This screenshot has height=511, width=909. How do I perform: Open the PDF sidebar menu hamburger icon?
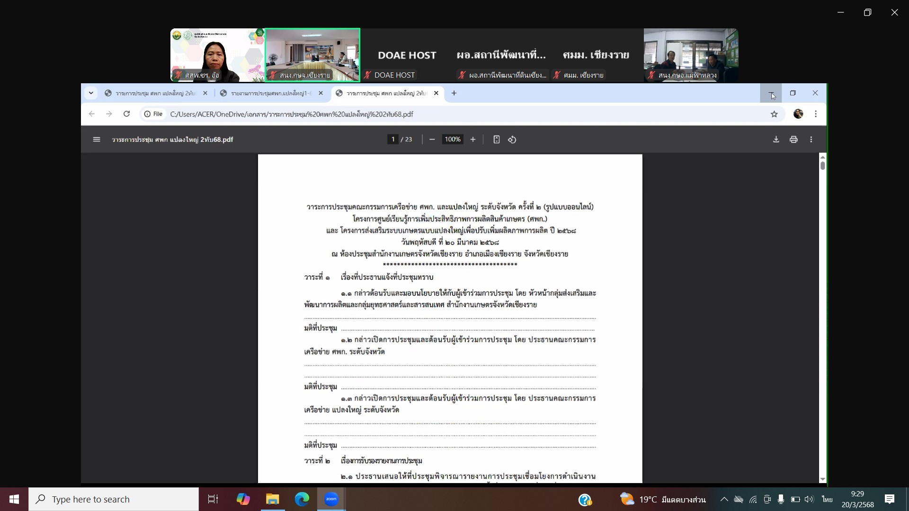point(97,140)
